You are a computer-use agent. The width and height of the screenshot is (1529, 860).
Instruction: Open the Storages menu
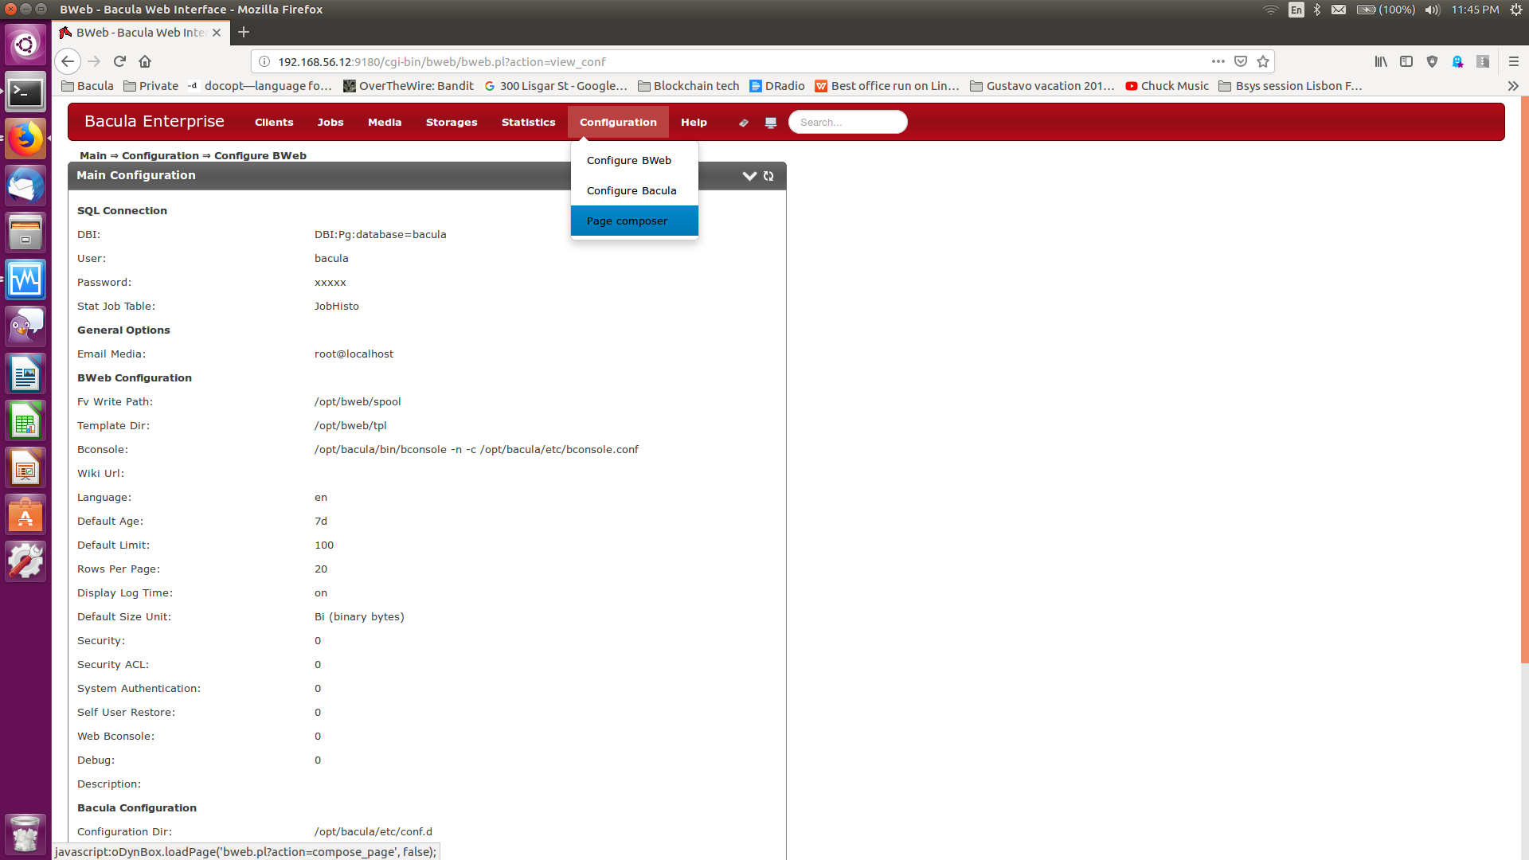452,122
